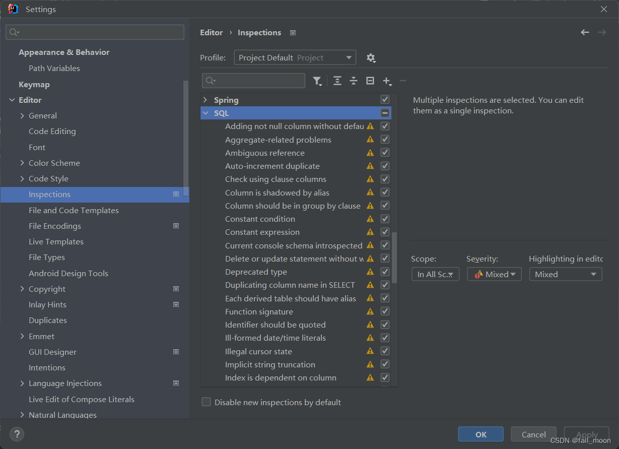
Task: Click warning icon for Aggregate-related problems
Action: [370, 140]
